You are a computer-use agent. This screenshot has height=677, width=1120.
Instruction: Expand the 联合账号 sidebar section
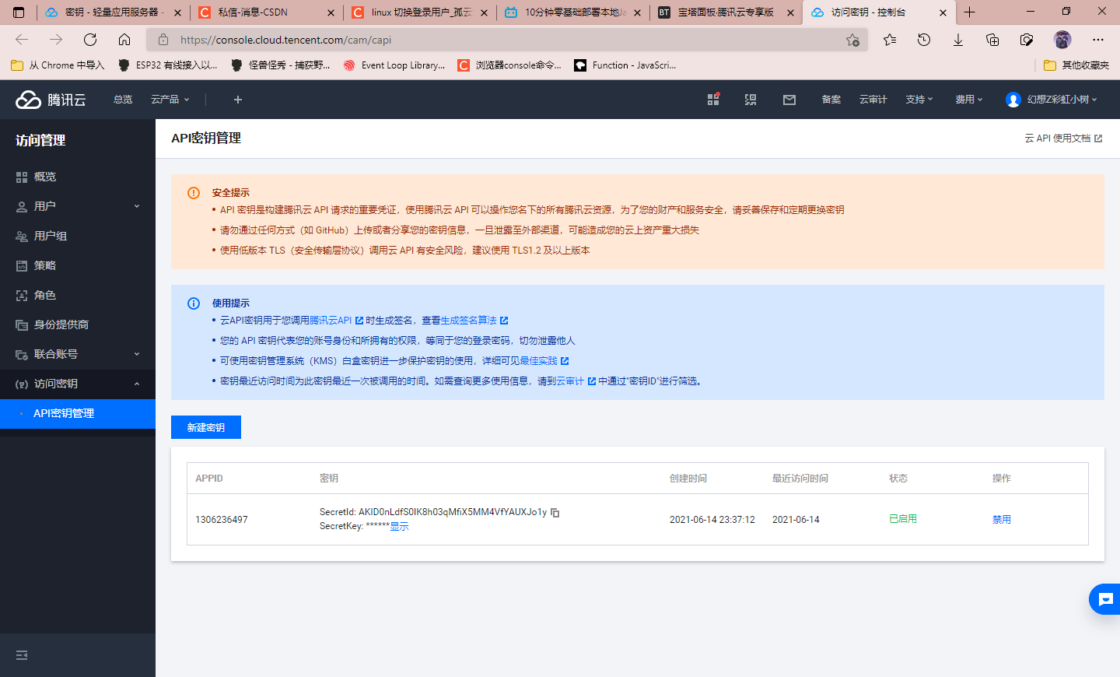[x=78, y=354]
